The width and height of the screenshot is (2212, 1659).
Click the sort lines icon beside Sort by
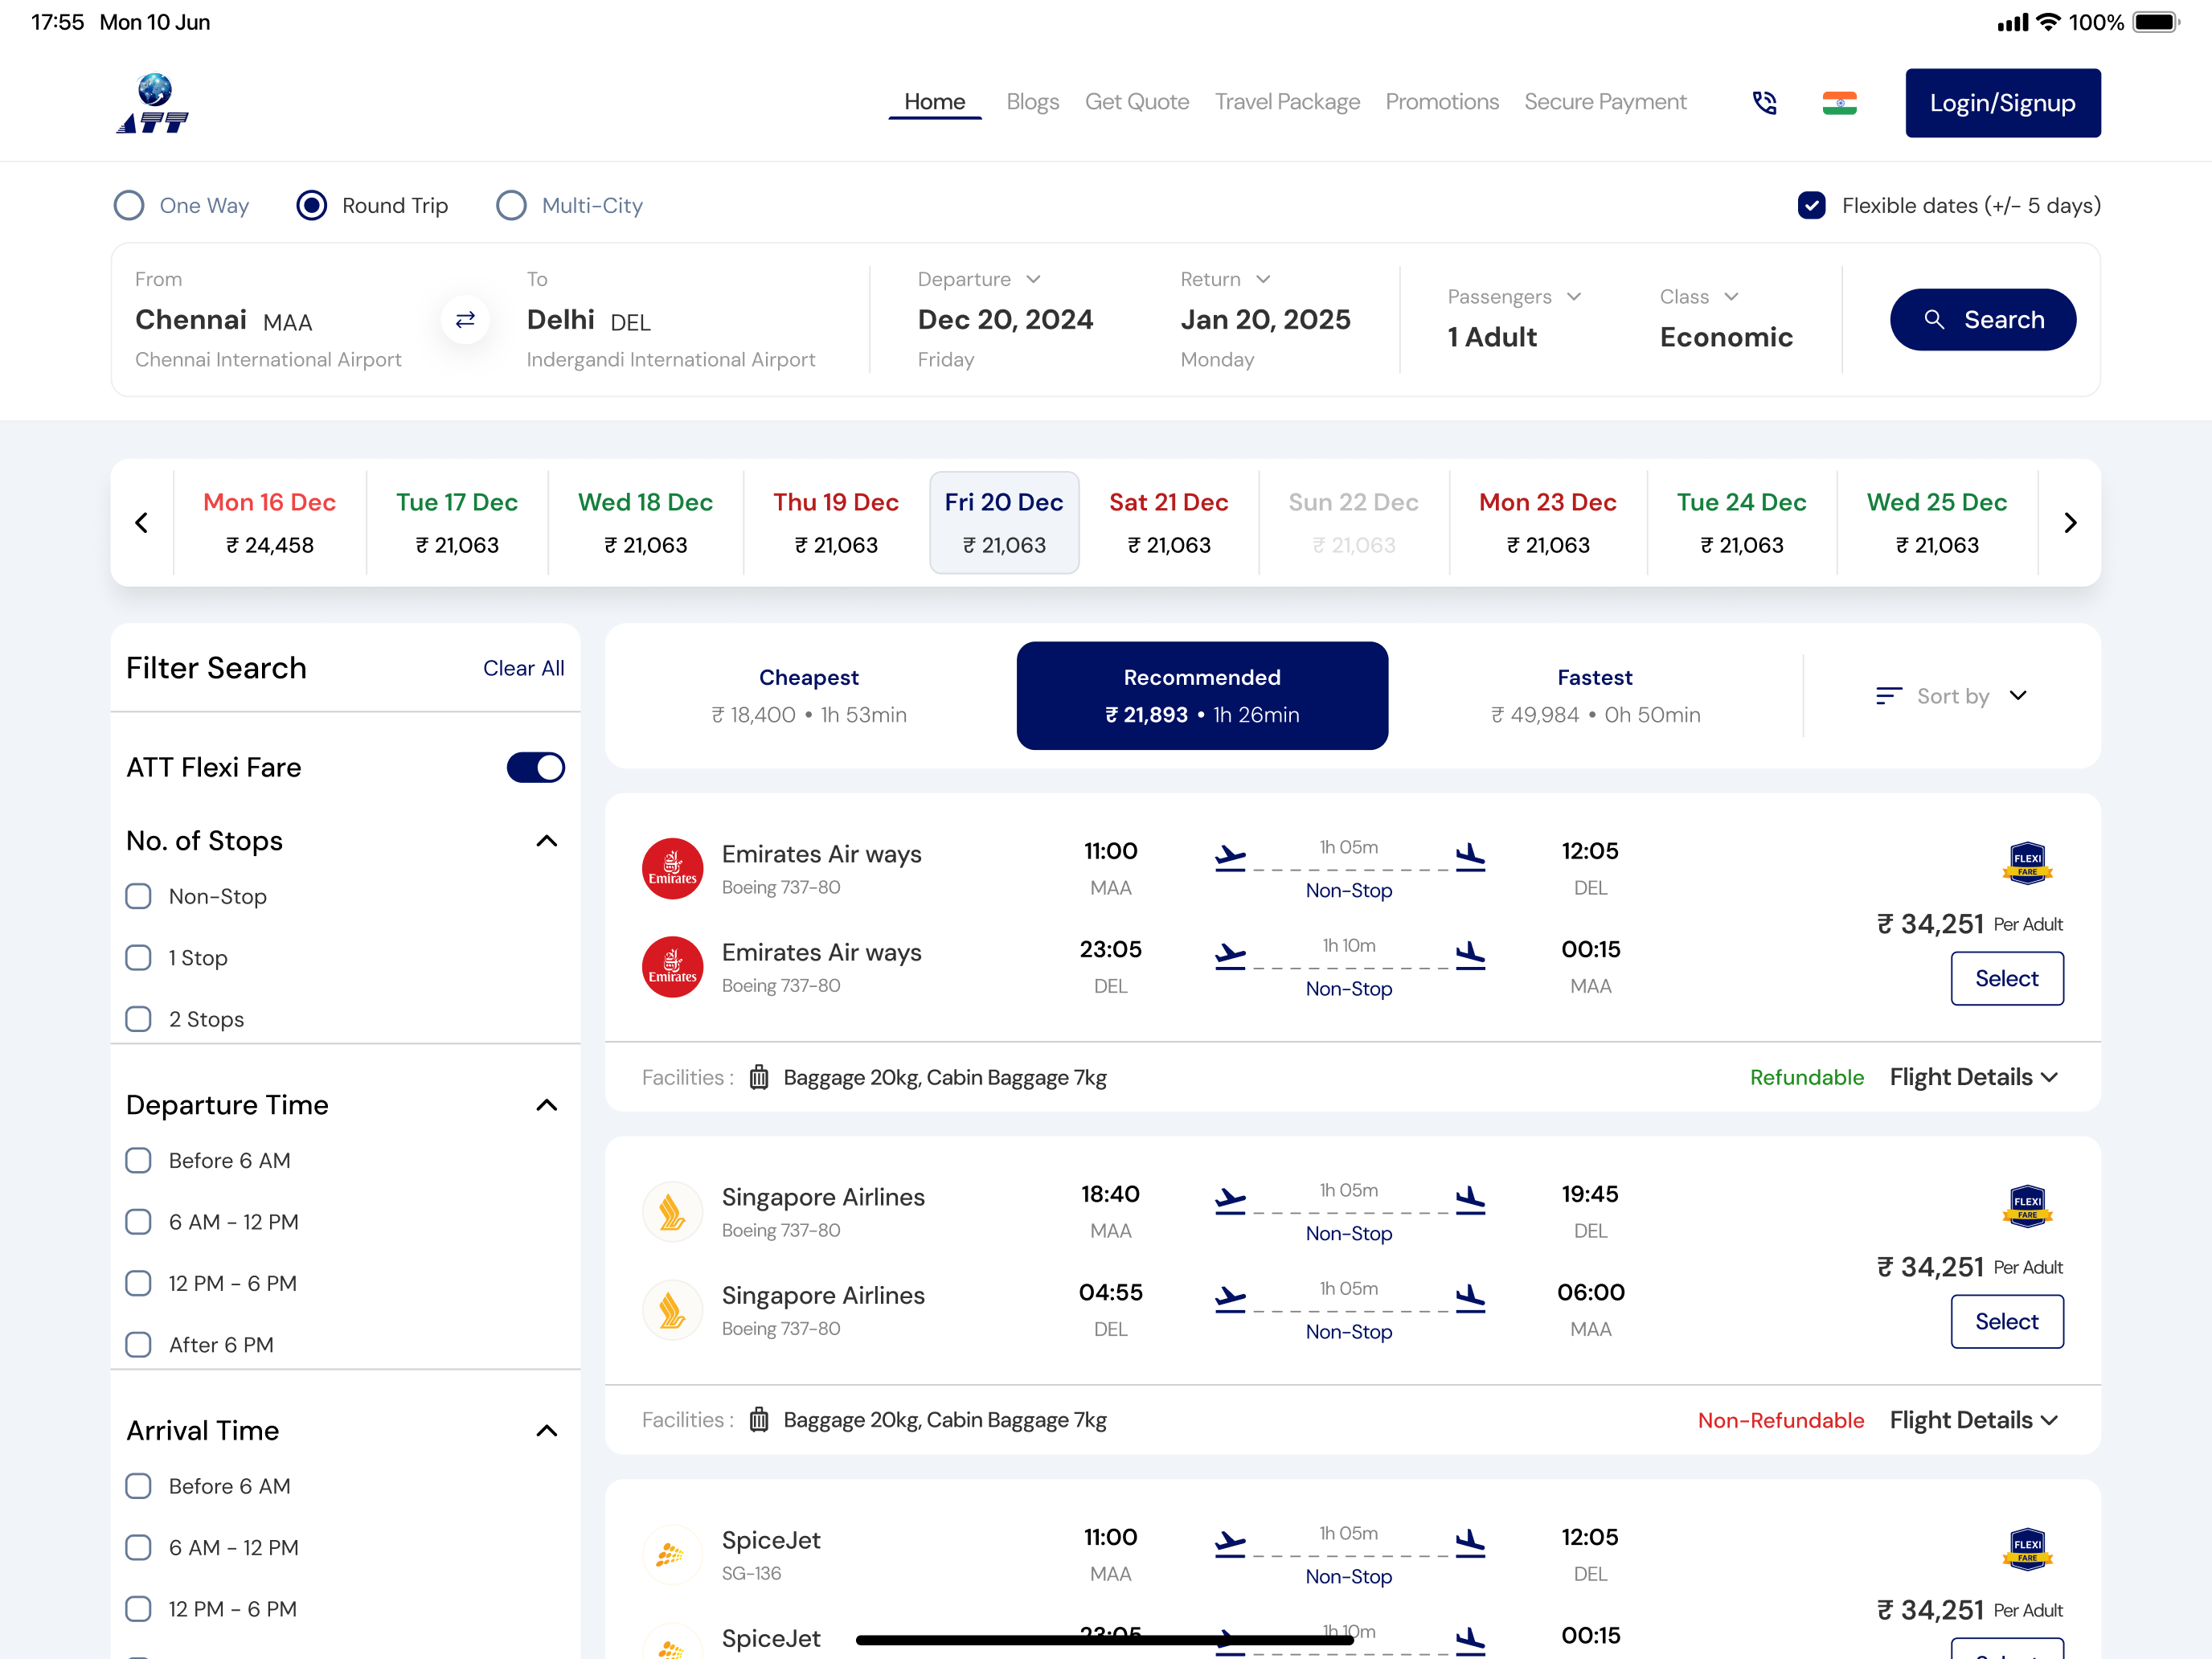point(1888,696)
